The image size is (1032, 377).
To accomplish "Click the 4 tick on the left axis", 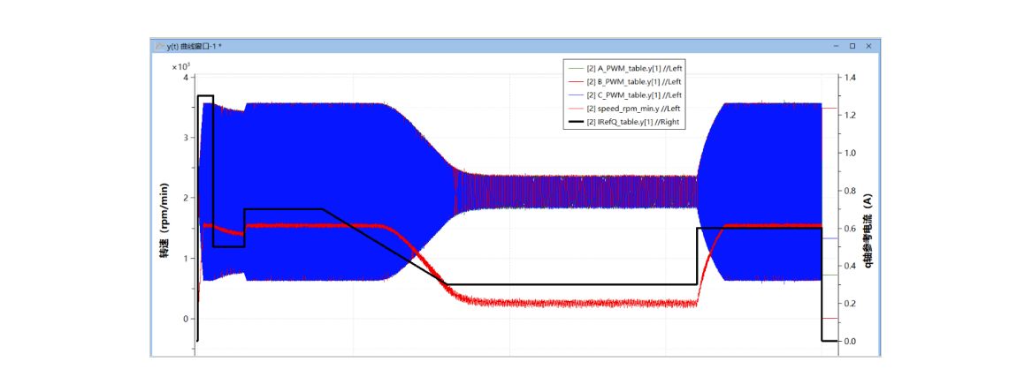I will coord(187,78).
